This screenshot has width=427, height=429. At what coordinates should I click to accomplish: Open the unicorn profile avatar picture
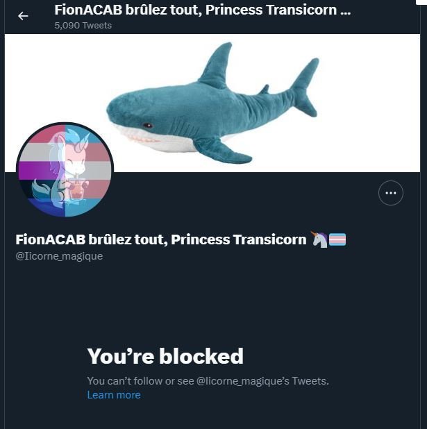point(65,171)
